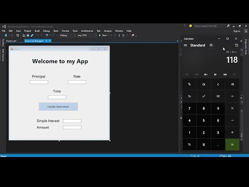Click the Quick Launch magnifier icon
The height and width of the screenshot is (187, 249).
pos(228,26)
